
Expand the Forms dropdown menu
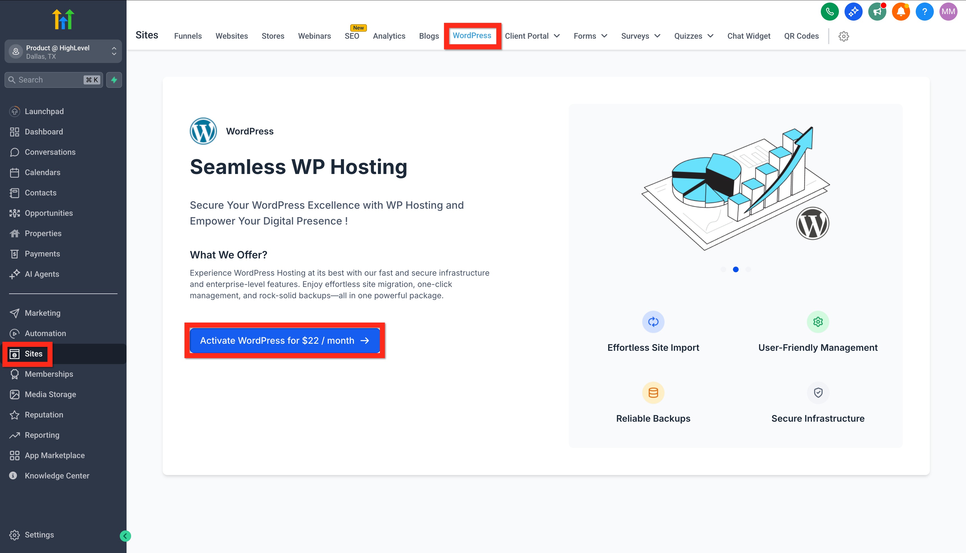click(x=590, y=36)
